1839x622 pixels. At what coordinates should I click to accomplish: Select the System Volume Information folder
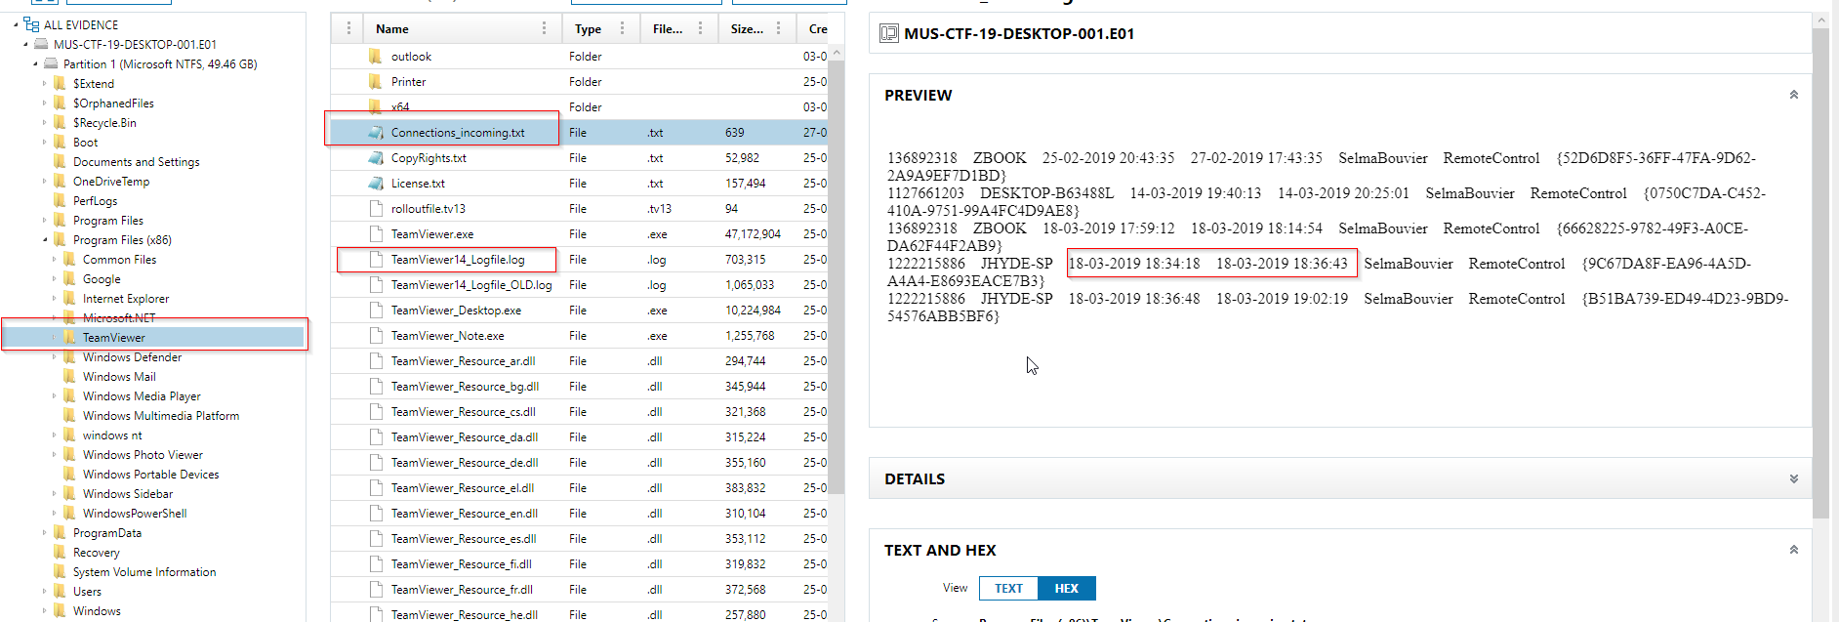144,571
